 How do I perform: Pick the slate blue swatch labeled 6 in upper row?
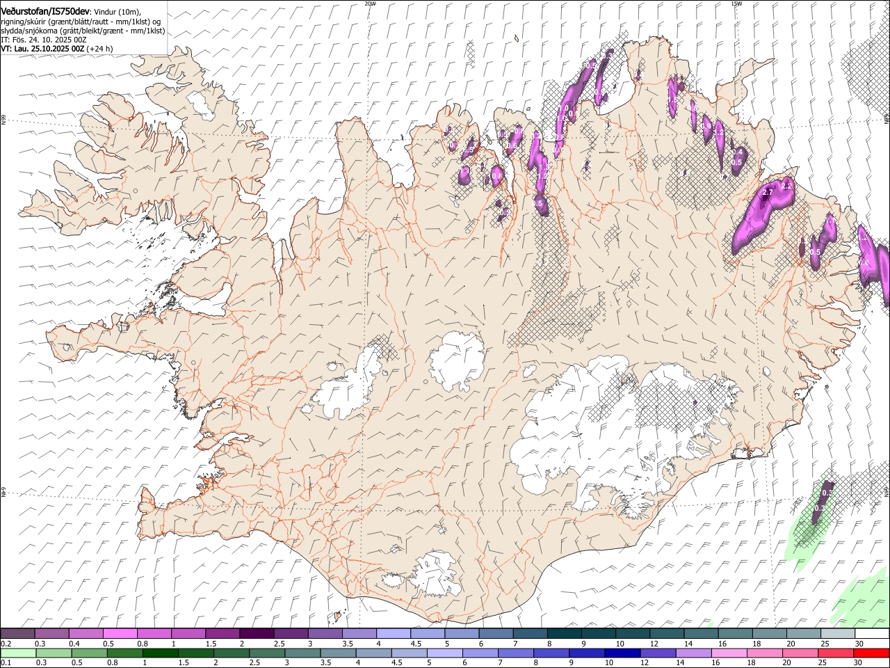496,634
